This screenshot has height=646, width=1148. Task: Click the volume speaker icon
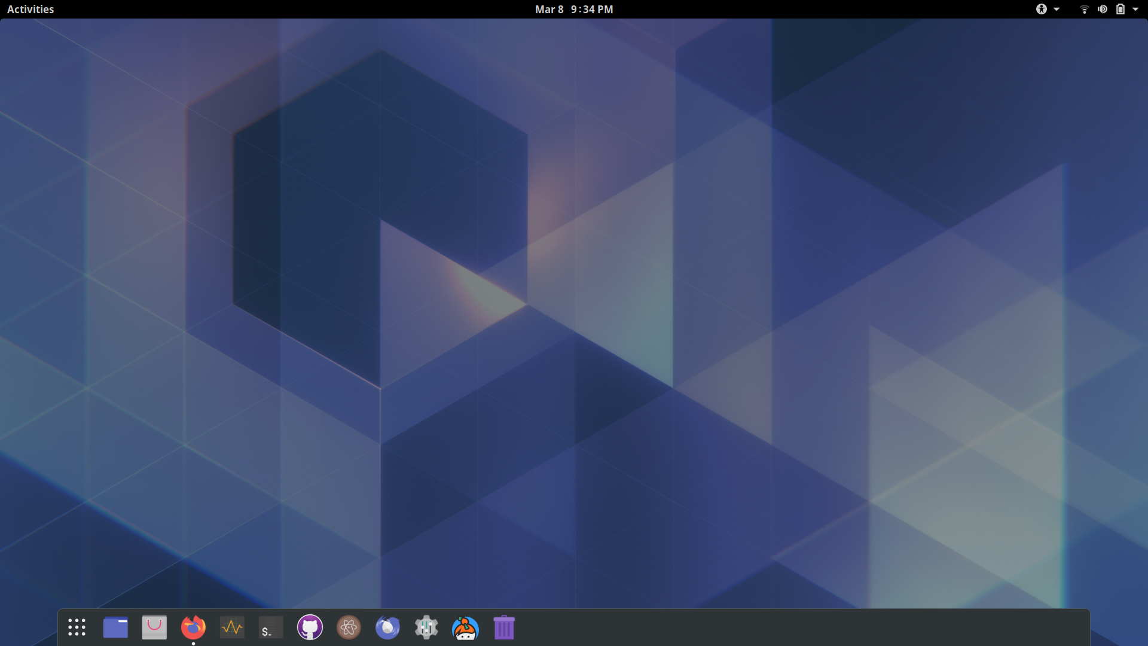pyautogui.click(x=1103, y=9)
